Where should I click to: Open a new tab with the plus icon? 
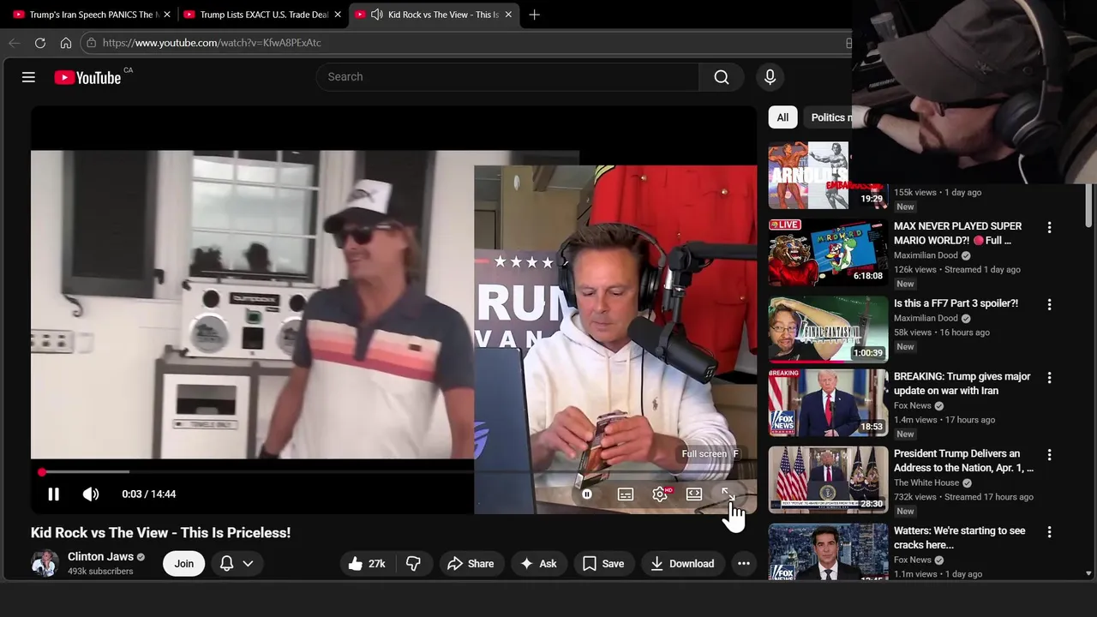point(534,15)
